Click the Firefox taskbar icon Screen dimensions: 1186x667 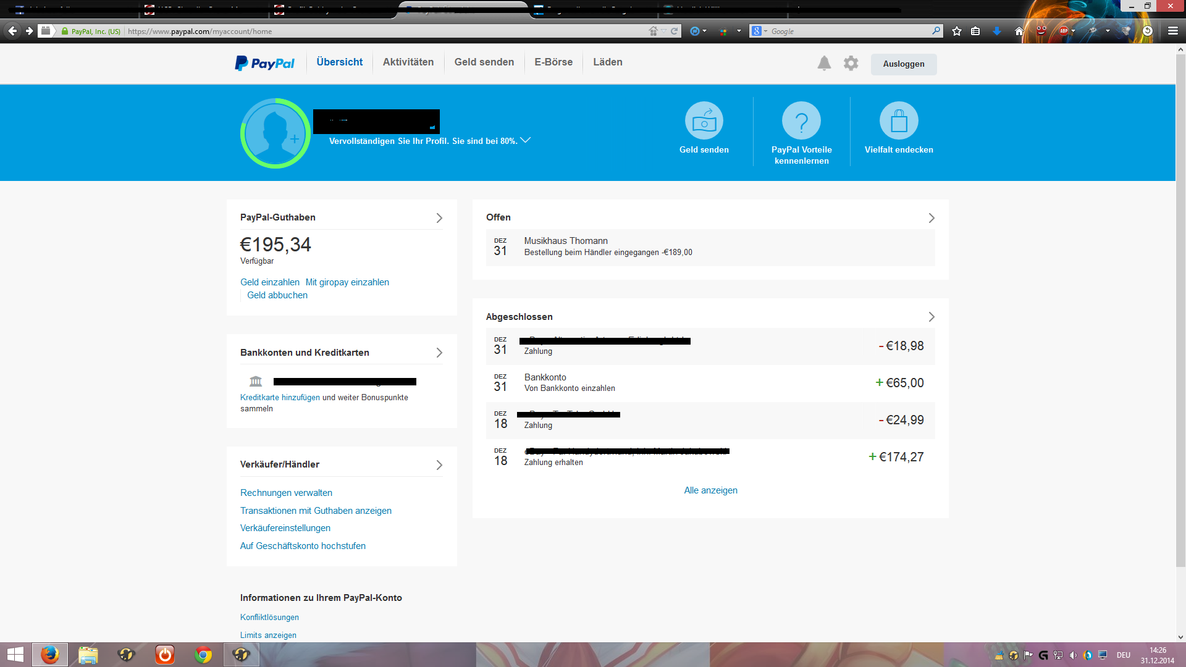point(50,655)
